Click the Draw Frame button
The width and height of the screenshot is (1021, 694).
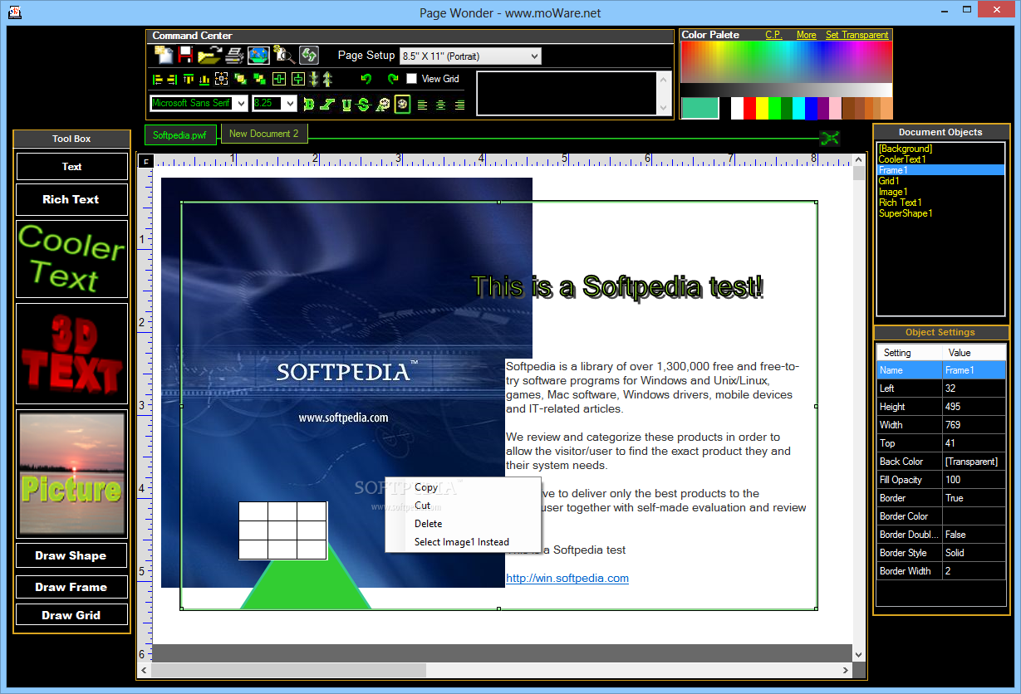pos(72,587)
